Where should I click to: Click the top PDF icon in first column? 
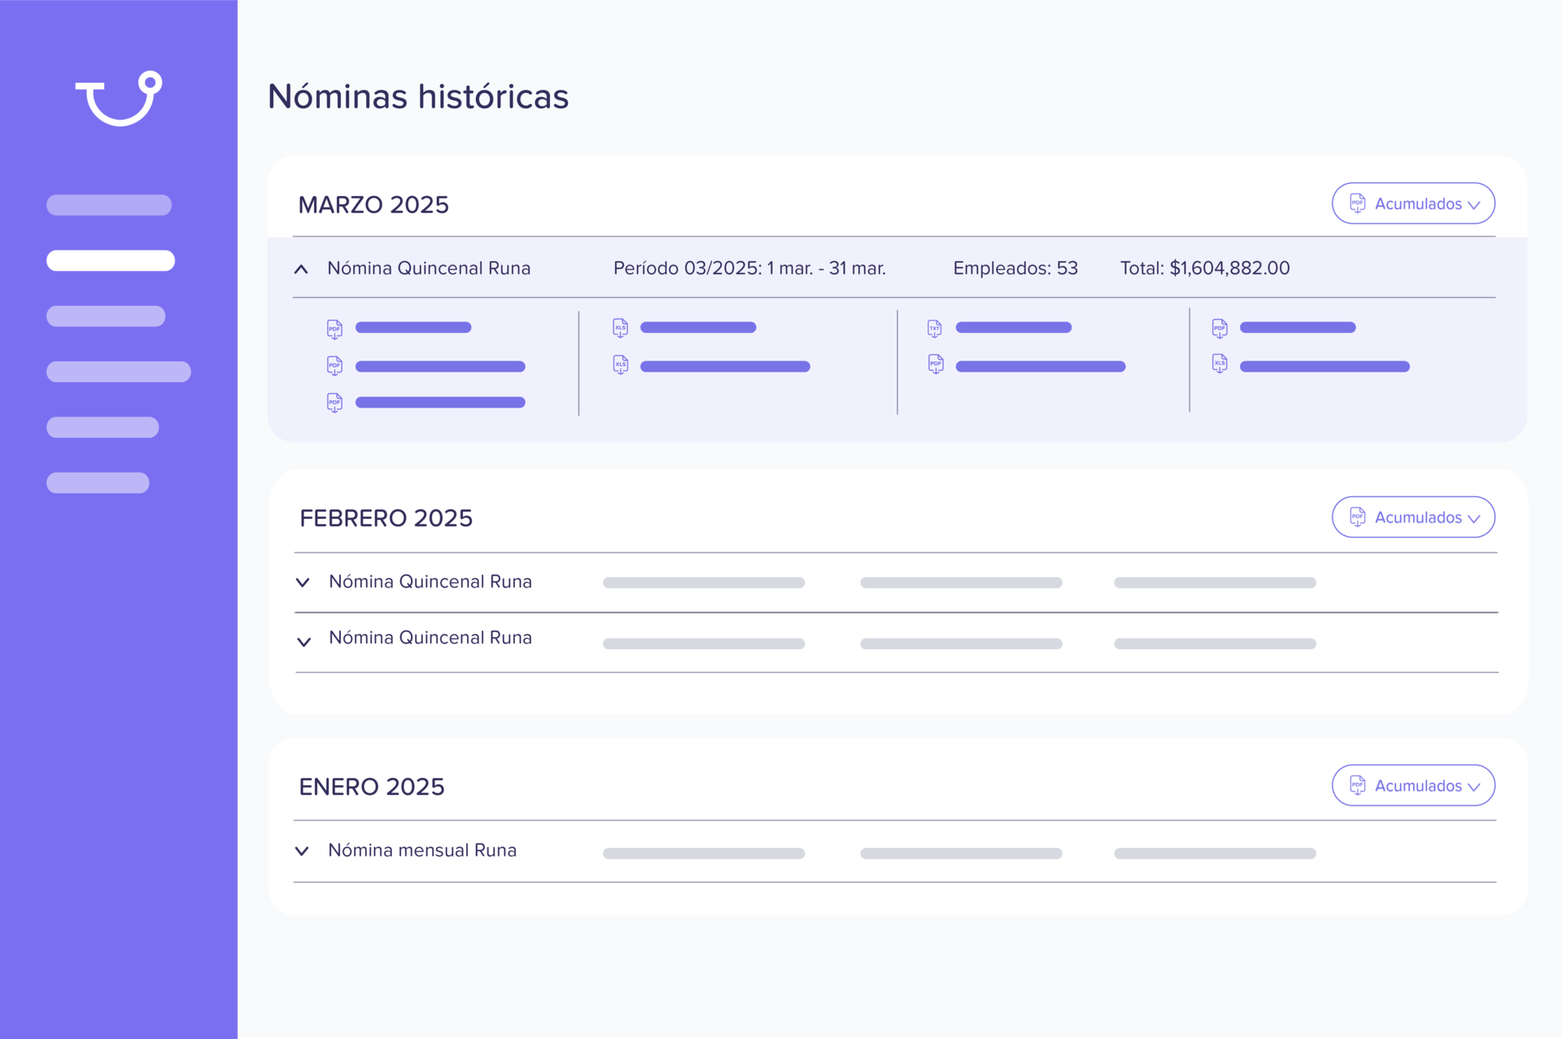(x=334, y=330)
